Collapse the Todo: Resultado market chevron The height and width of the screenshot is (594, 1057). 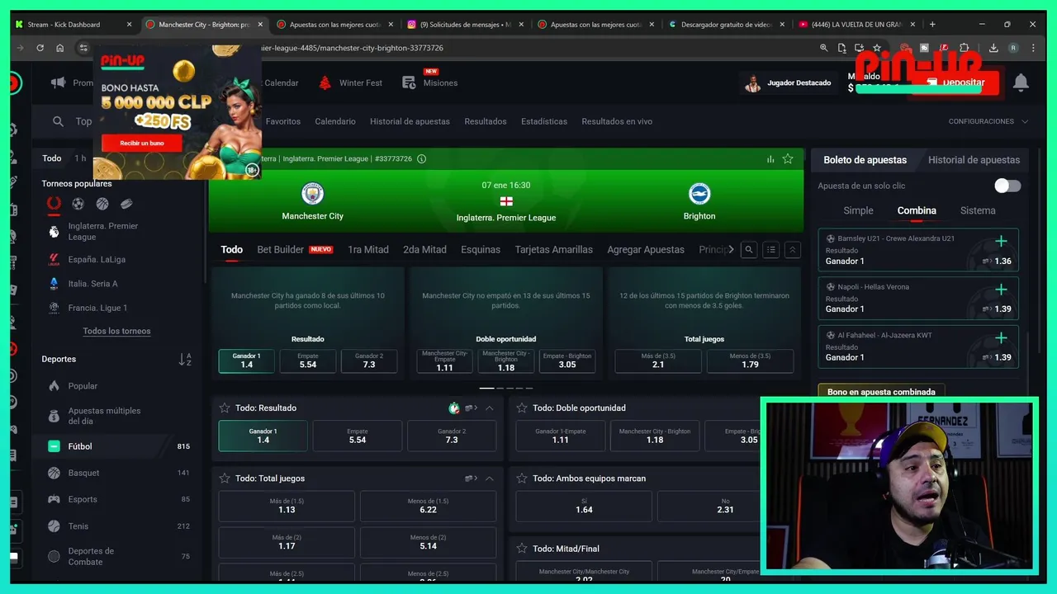pos(490,408)
